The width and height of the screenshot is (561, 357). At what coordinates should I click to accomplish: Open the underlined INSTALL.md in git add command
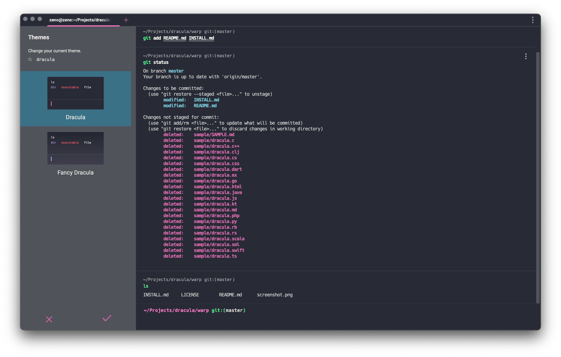tap(201, 38)
